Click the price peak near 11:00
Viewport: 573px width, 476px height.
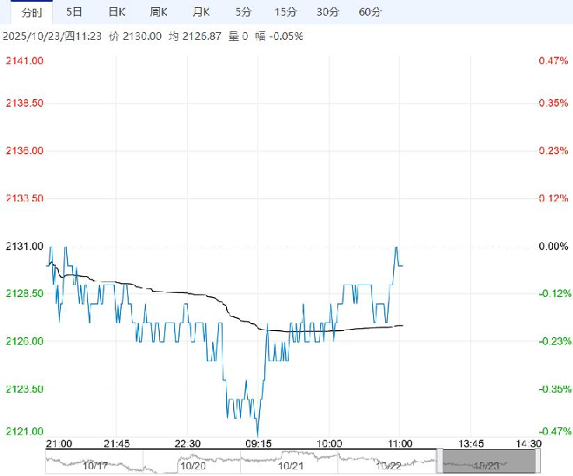[x=396, y=248]
